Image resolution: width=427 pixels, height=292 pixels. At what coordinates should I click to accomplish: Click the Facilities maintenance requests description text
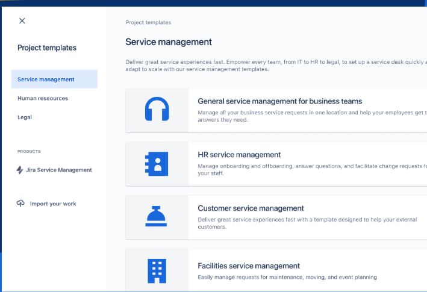click(287, 277)
